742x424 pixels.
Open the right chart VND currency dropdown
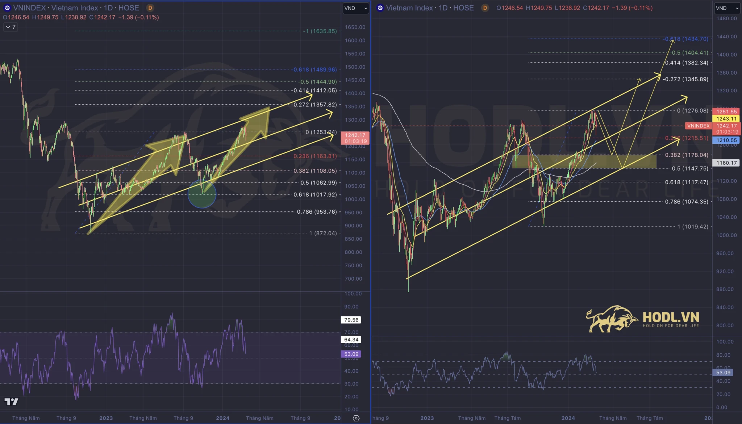[x=727, y=8]
